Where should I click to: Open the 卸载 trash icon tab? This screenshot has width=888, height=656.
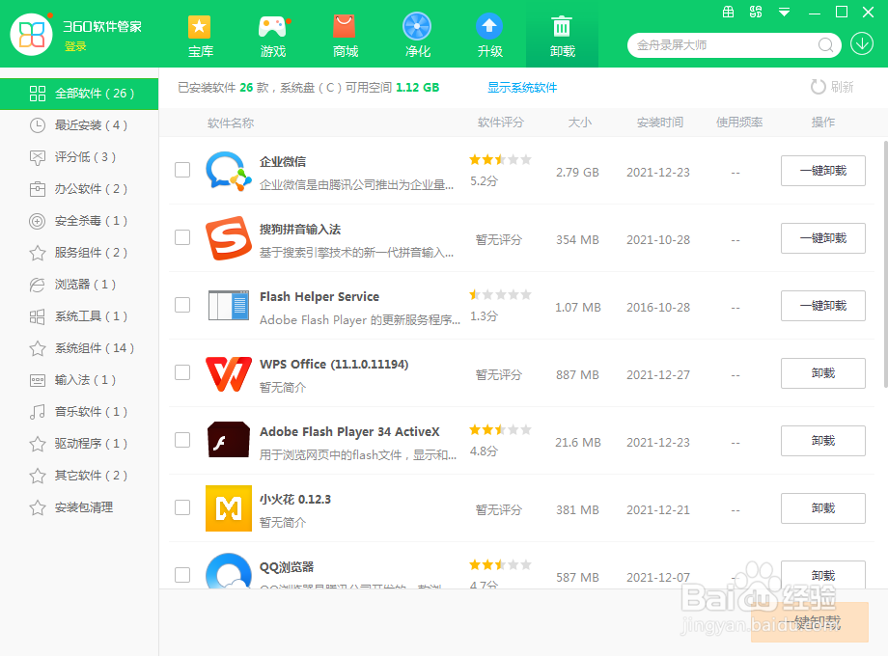coord(562,35)
